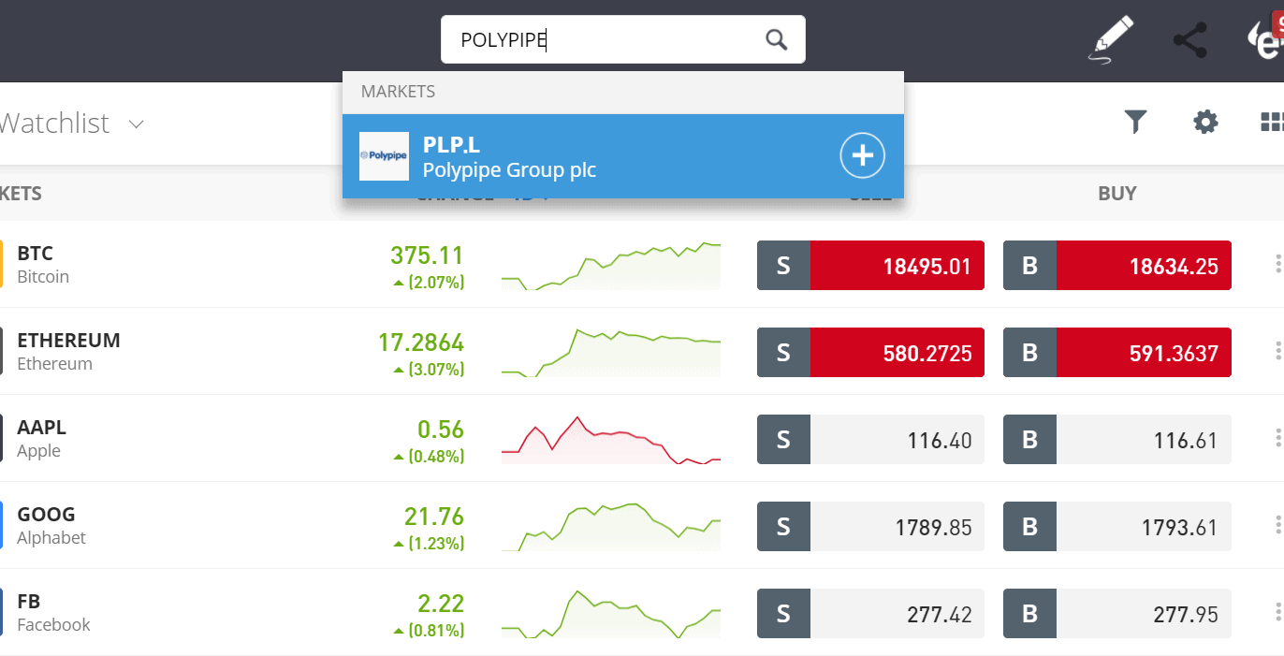Open more options for Bitcoin row
Image resolution: width=1284 pixels, height=656 pixels.
point(1277,264)
